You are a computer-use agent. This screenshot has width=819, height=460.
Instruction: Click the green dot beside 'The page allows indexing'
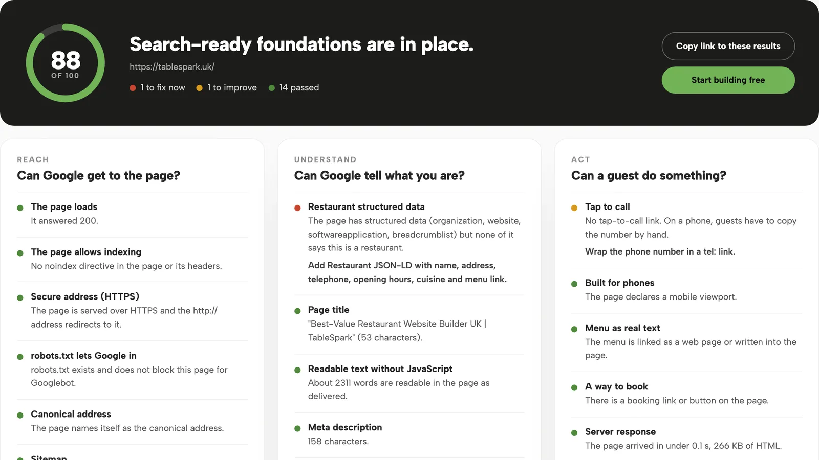(20, 253)
